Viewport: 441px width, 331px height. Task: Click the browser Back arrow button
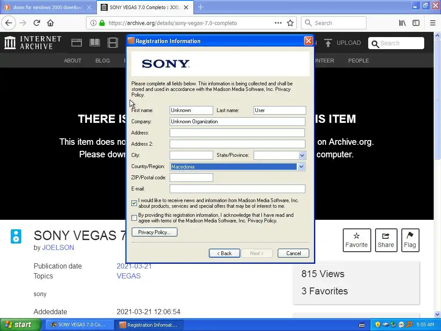click(x=9, y=23)
